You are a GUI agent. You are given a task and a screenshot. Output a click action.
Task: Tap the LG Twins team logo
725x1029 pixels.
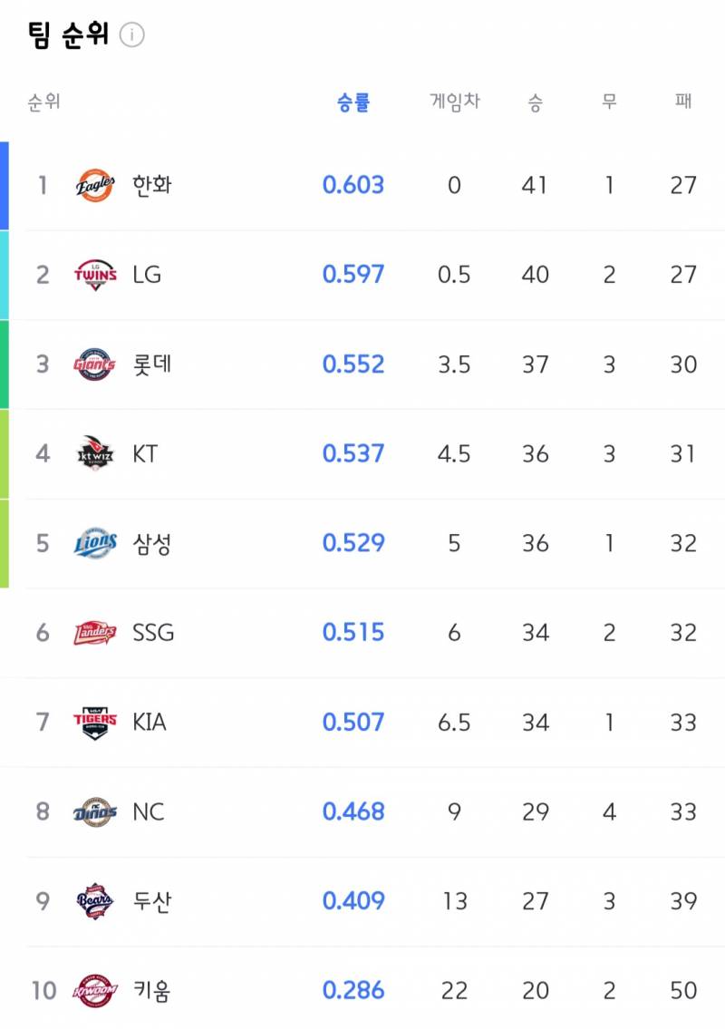(95, 275)
